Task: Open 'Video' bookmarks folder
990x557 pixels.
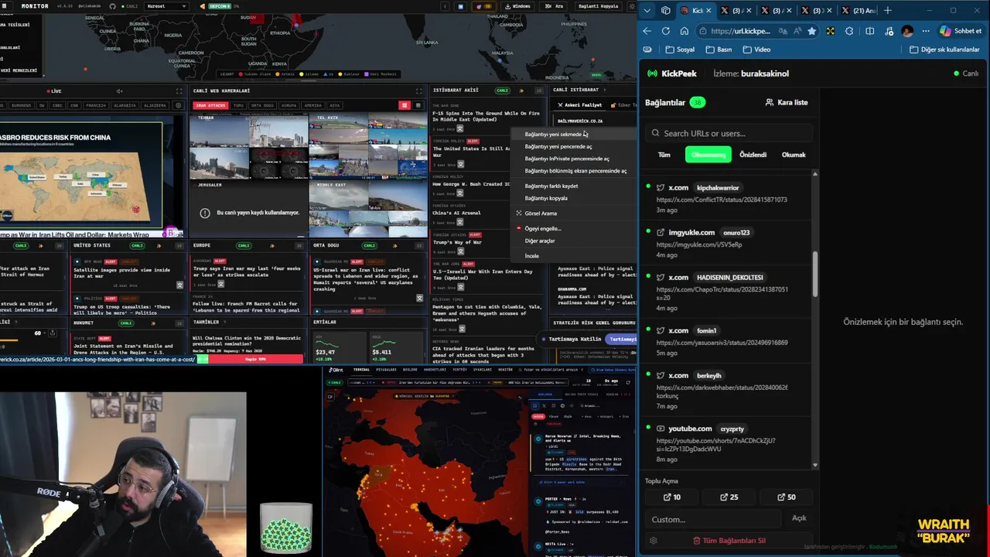Action: coord(756,50)
